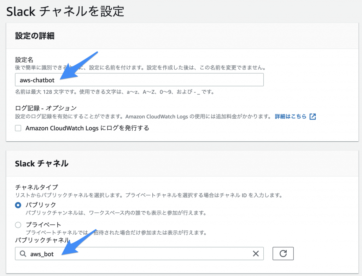Click the 設定の詳細 section header
Screen dimensions: 362x276
tap(35, 36)
